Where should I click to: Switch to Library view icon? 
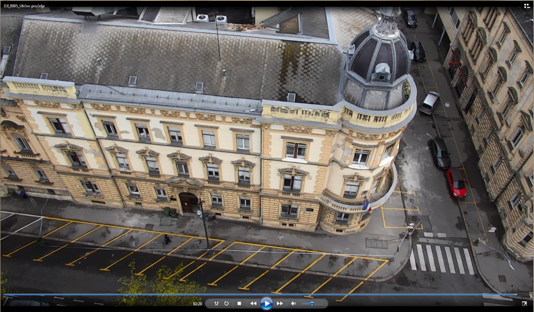pyautogui.click(x=526, y=6)
